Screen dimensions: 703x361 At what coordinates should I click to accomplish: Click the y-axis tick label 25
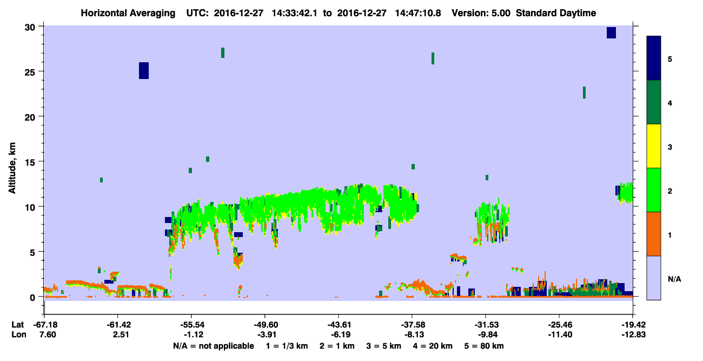31,71
